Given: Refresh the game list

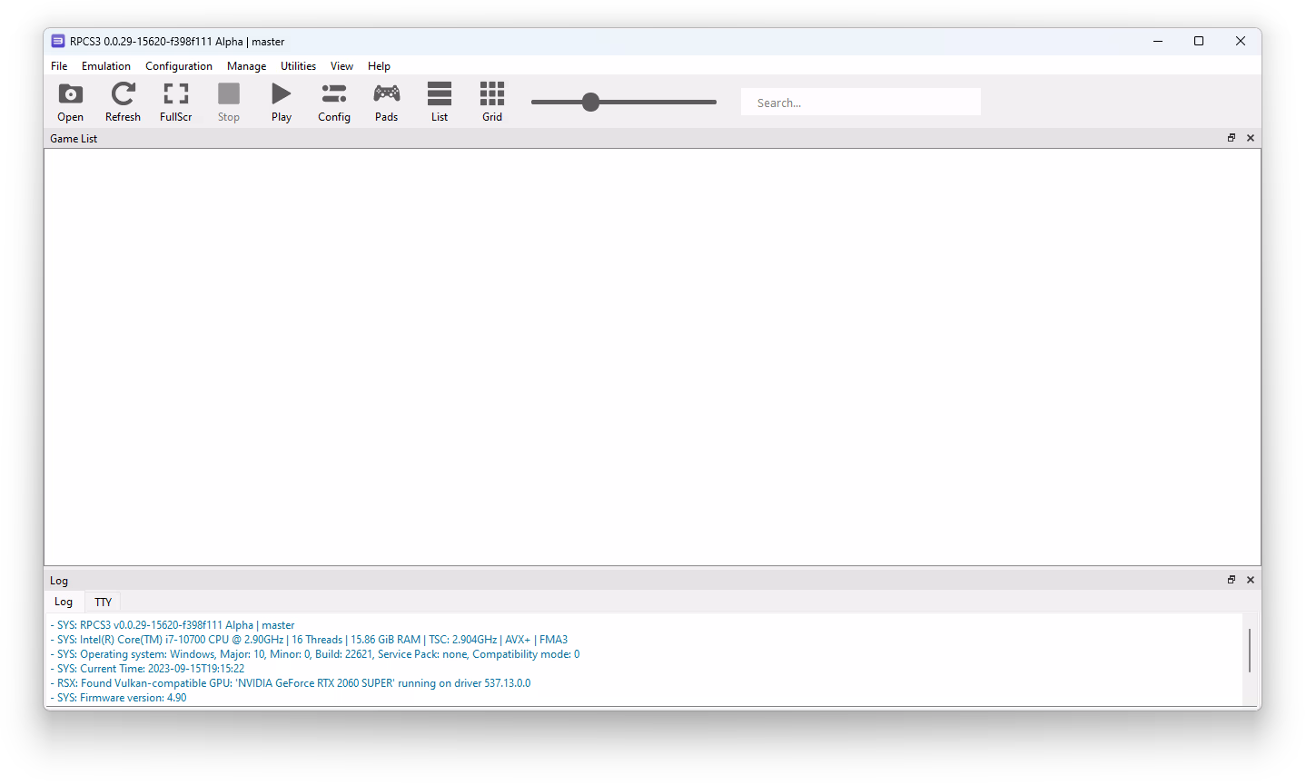Looking at the screenshot, I should 123,103.
